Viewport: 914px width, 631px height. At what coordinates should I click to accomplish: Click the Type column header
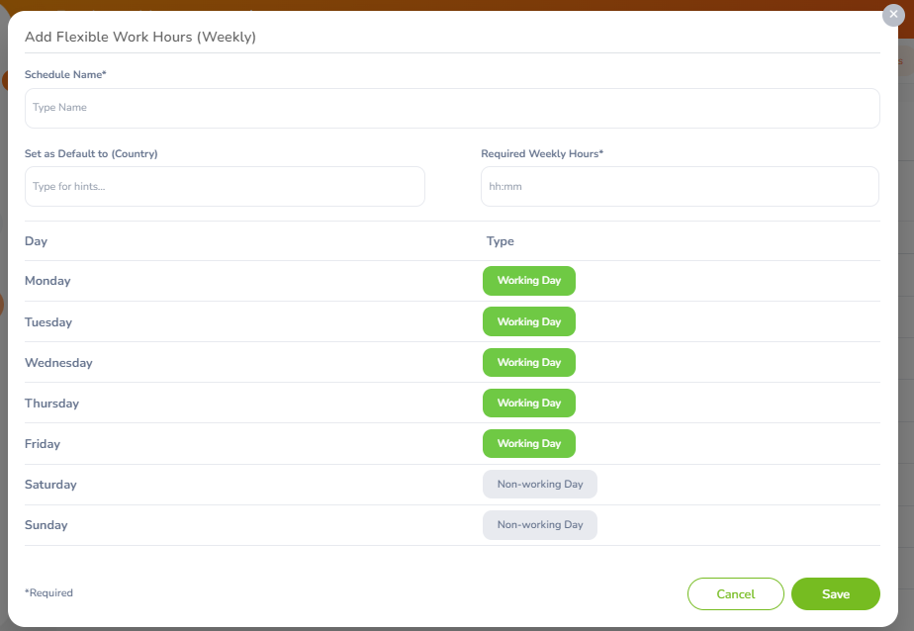pos(500,241)
